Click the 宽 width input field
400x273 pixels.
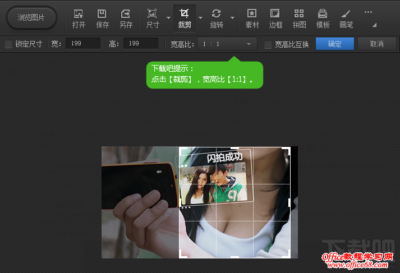[x=82, y=44]
